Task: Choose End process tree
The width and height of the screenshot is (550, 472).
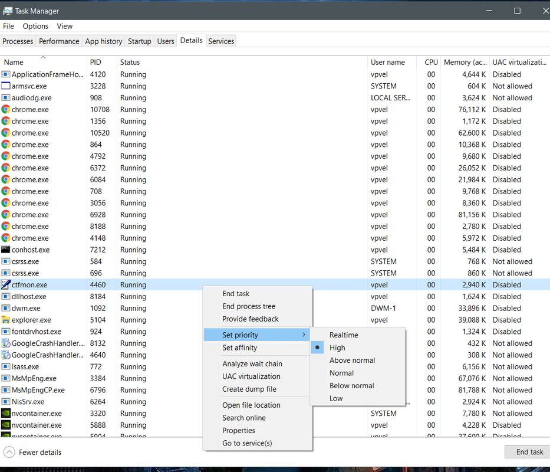Action: click(258, 306)
